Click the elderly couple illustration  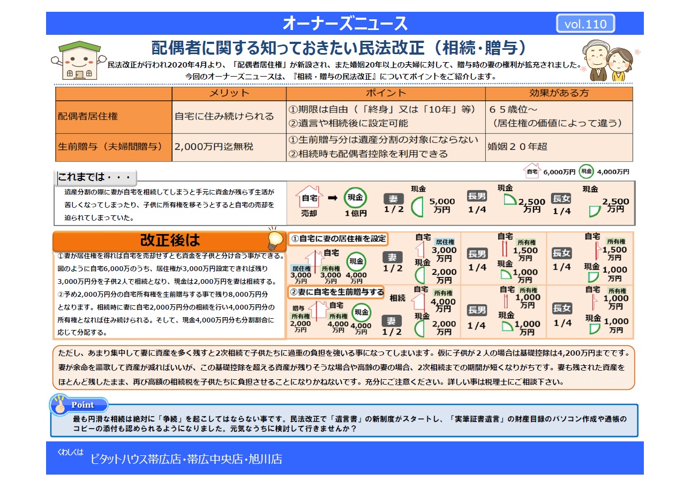tap(610, 60)
